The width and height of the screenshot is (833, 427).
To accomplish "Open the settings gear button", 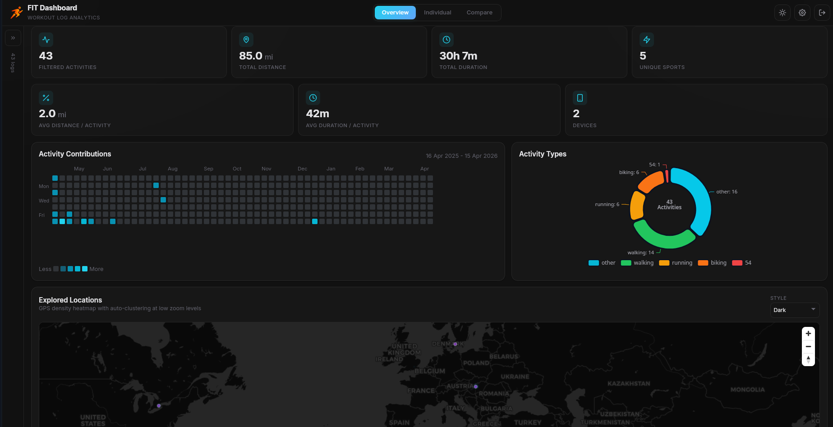I will (802, 12).
